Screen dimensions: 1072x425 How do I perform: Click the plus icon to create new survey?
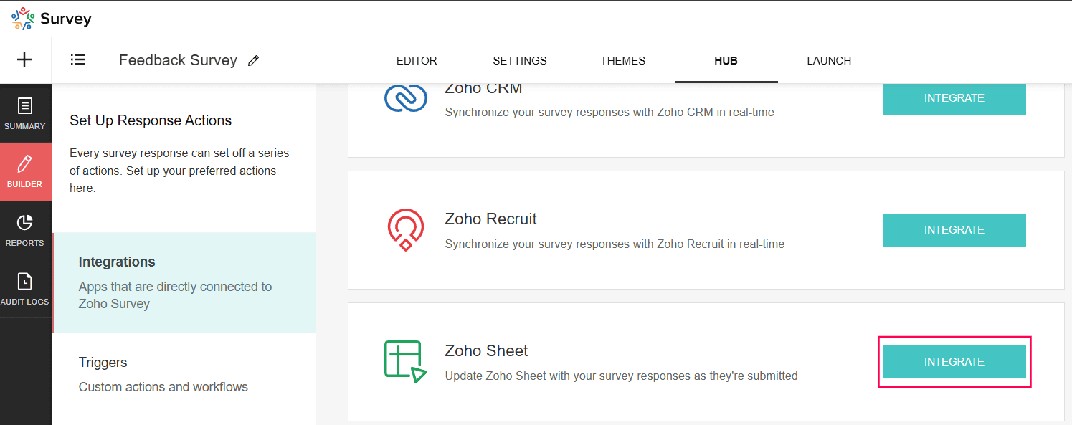coord(24,60)
